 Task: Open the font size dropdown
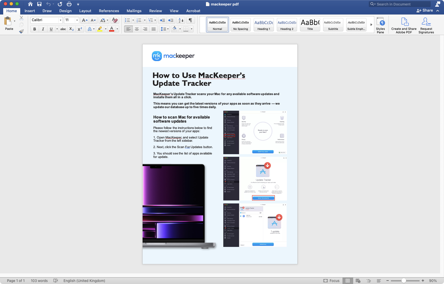[x=77, y=20]
